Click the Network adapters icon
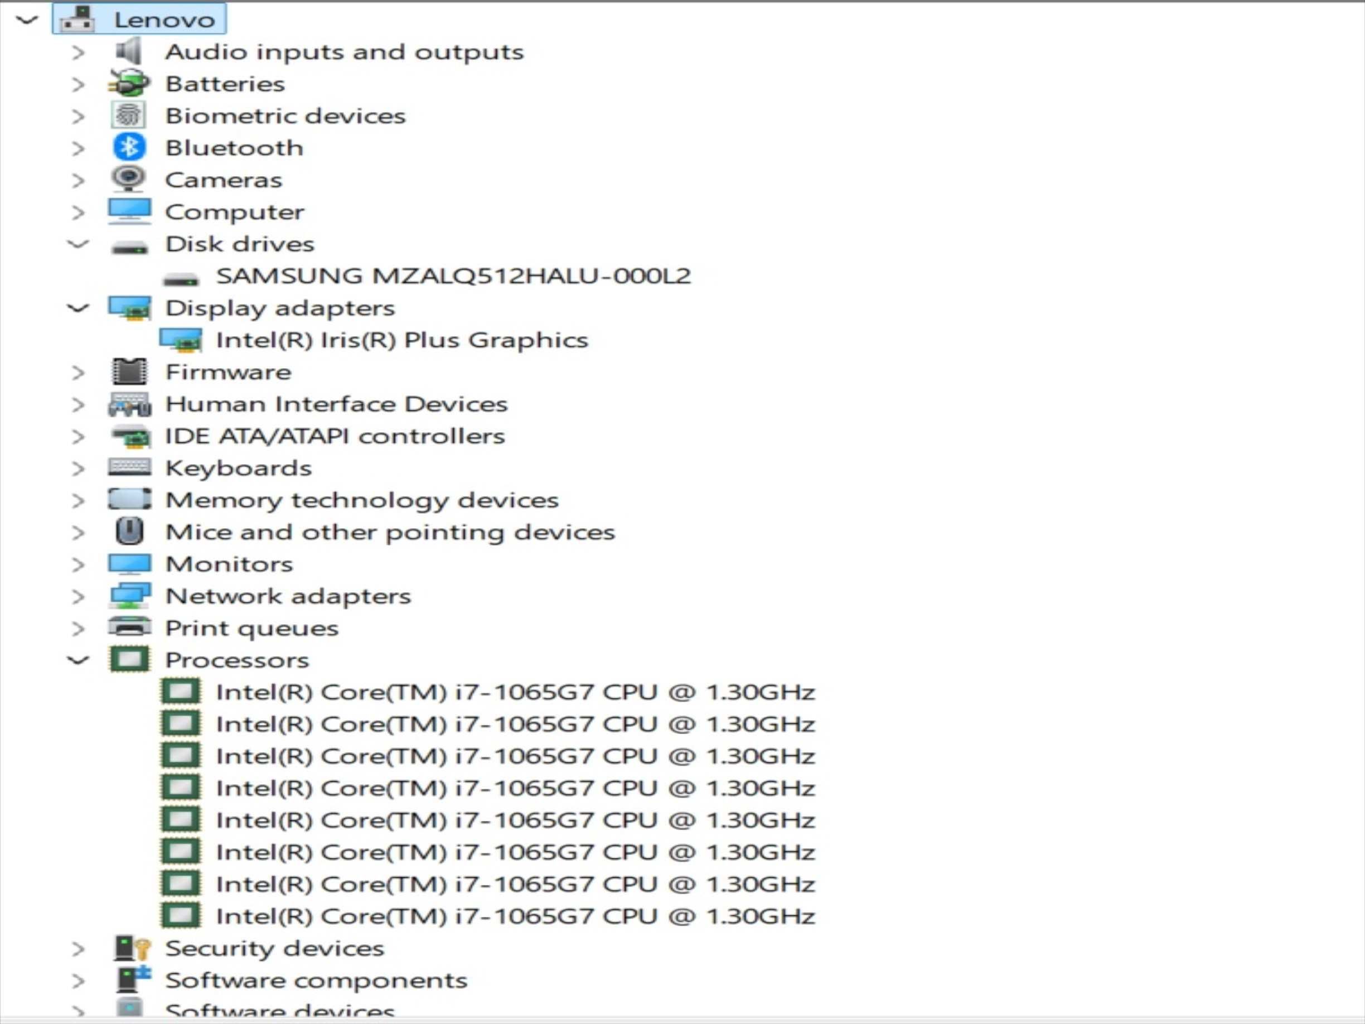Screen dimensions: 1365x1024 click(x=130, y=596)
